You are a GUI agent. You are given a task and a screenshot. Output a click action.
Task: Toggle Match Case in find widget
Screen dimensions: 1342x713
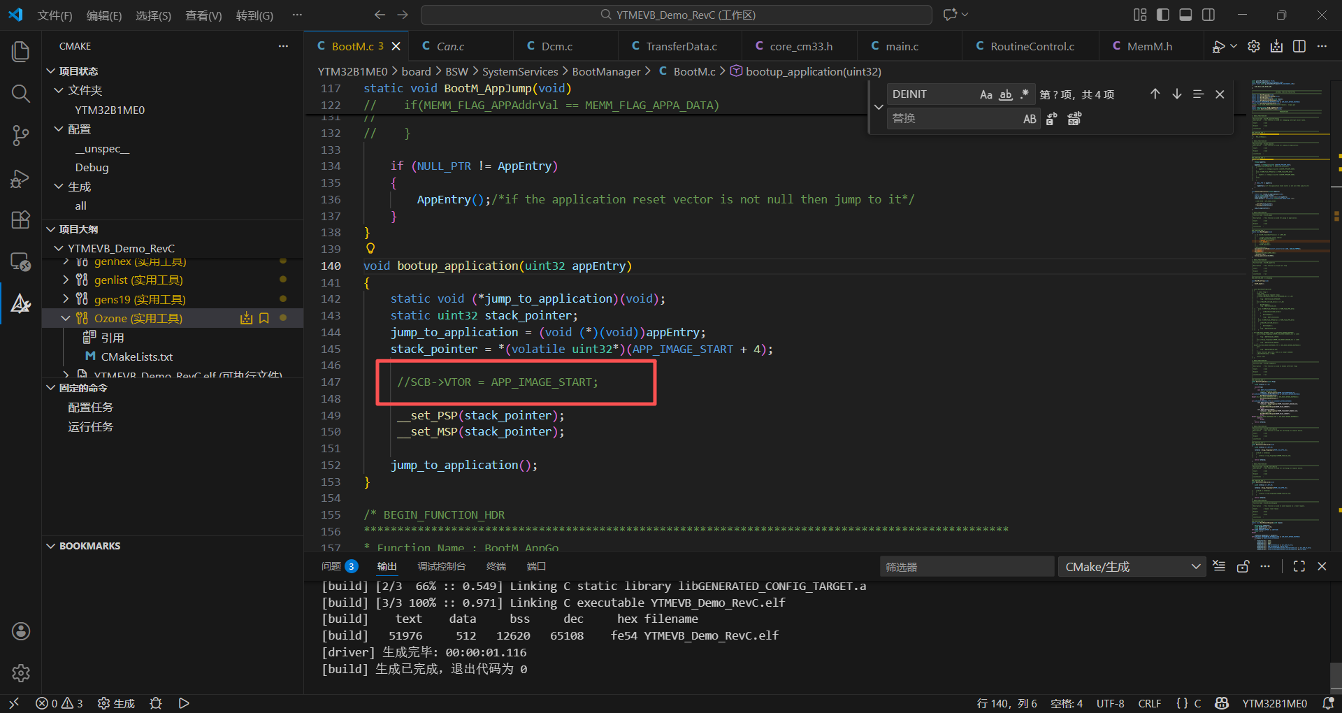[x=986, y=94]
